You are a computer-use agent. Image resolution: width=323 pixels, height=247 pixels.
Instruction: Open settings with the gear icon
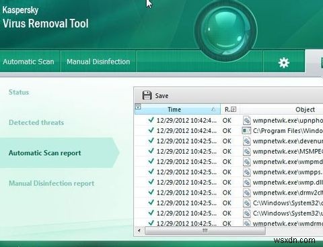284,63
